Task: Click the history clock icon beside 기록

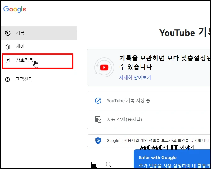Action: [x=8, y=33]
